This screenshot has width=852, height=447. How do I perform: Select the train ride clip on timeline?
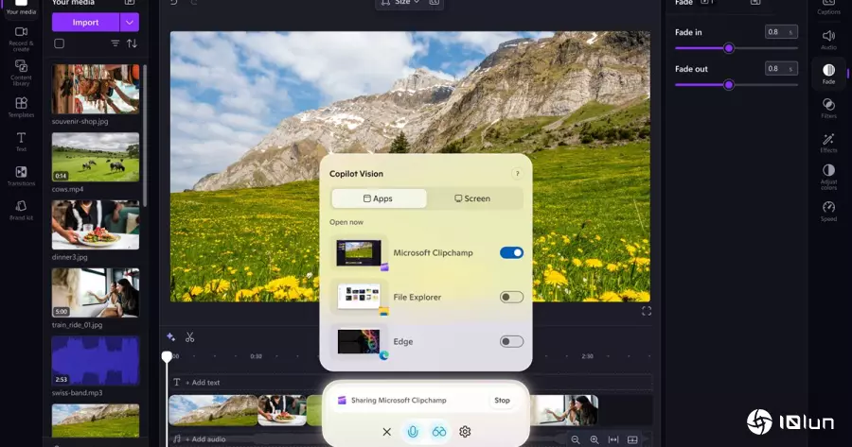point(564,410)
